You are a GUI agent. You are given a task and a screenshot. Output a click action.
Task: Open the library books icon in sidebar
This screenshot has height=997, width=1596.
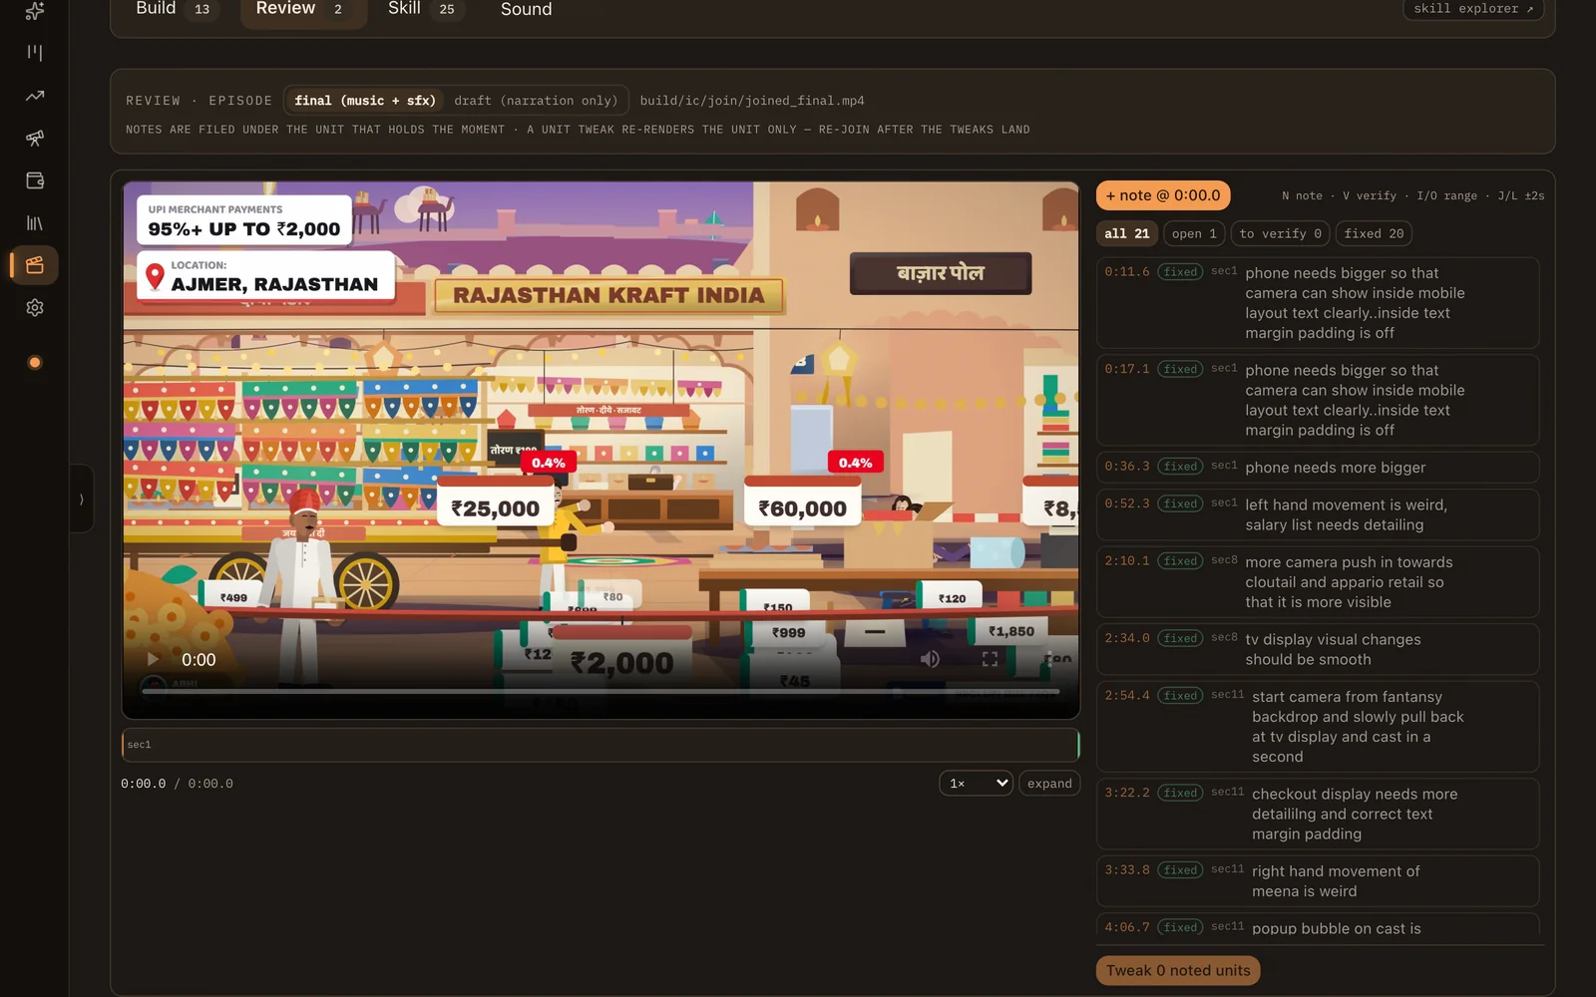[x=35, y=223]
